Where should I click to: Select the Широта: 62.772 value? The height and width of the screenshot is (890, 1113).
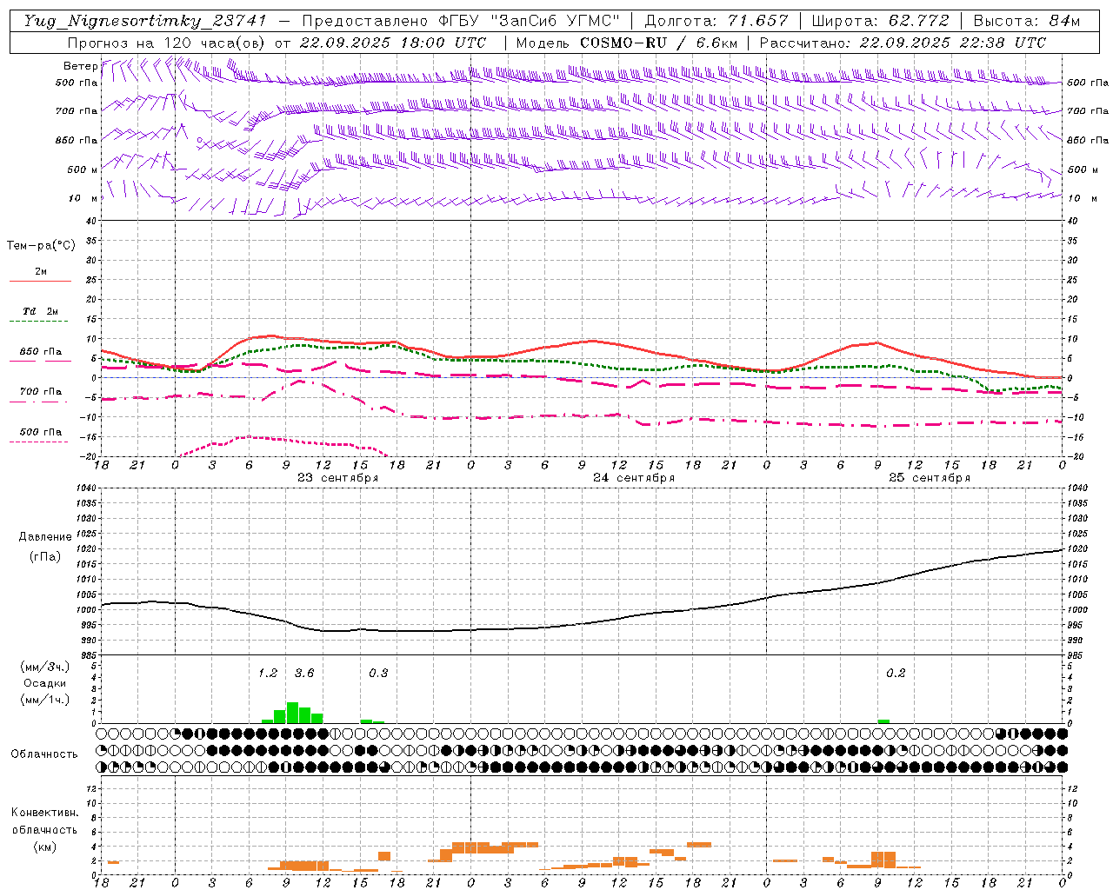(x=880, y=21)
